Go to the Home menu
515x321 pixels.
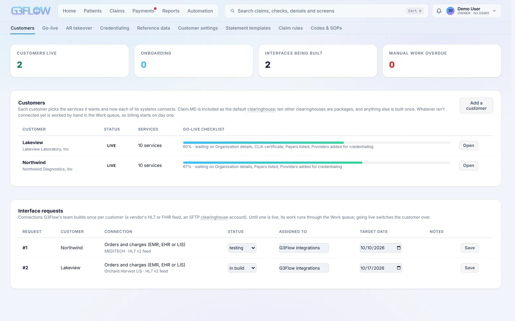tap(69, 11)
